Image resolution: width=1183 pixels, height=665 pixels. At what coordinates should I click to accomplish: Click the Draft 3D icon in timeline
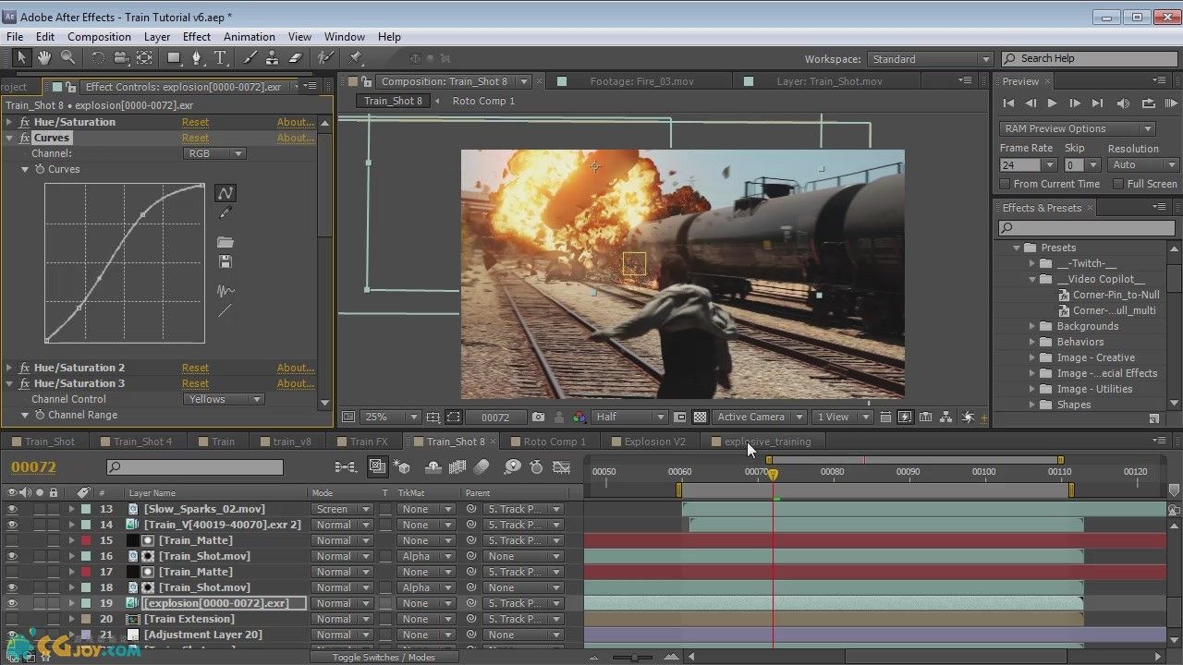click(x=401, y=467)
